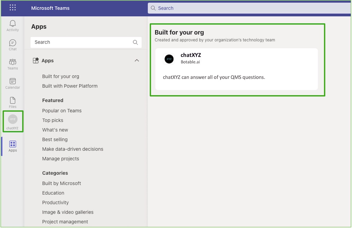Click the top Search bar
Viewport: 352px width, 228px height.
coord(249,8)
